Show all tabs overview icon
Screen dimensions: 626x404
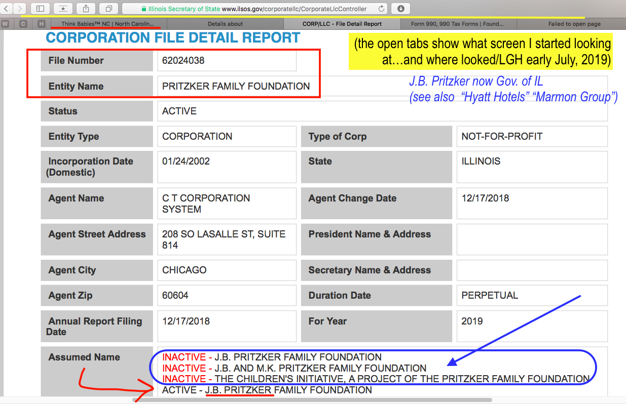108,9
